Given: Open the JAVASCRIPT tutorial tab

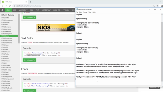Looking at the screenshot, I should pyautogui.click(x=23, y=10).
